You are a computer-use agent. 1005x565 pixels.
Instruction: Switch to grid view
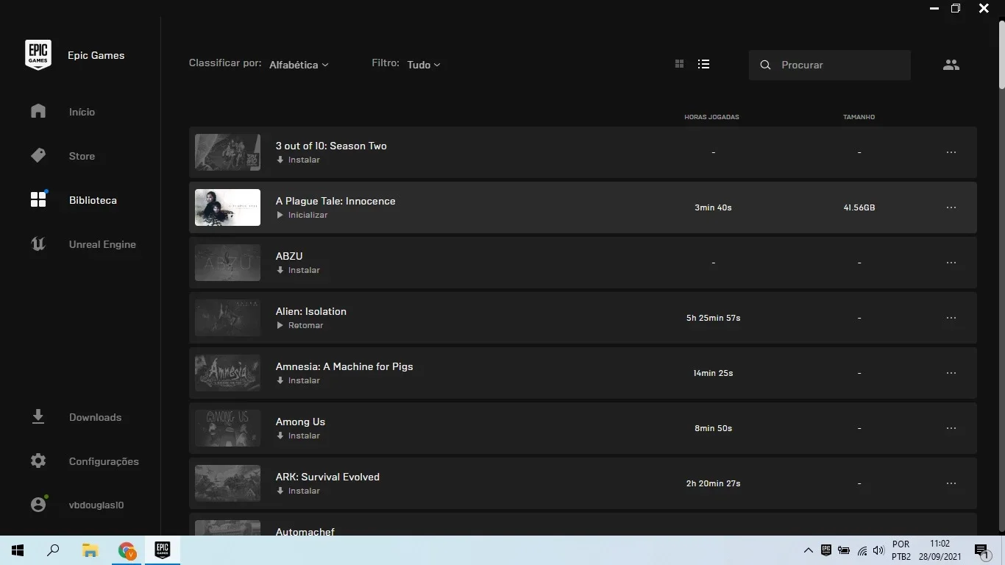click(x=679, y=64)
